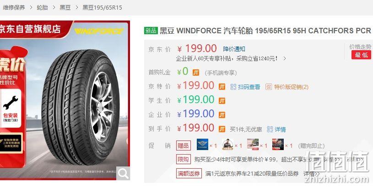Click the orange JT badge beside 企业价
This screenshot has height=187, width=373.
click(x=222, y=115)
